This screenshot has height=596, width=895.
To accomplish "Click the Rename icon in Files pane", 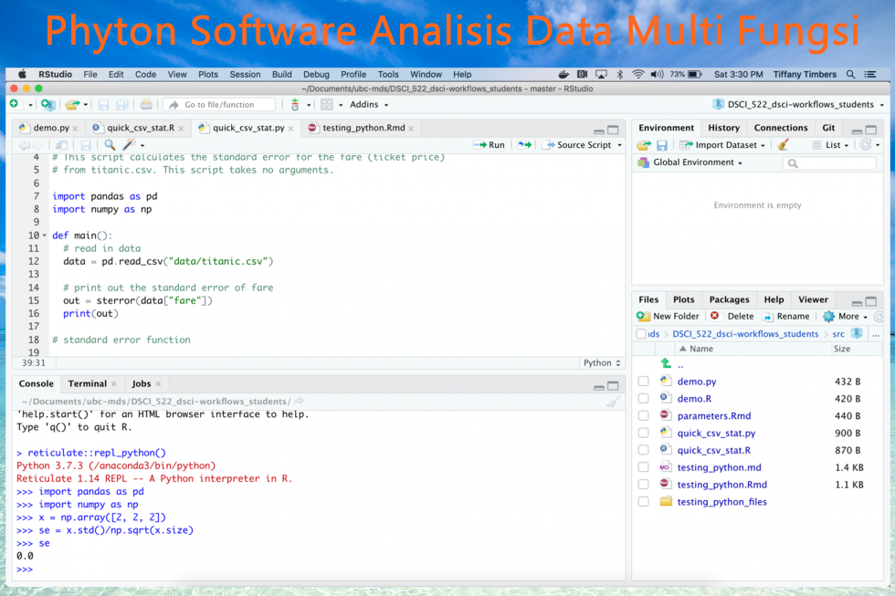I will click(786, 316).
